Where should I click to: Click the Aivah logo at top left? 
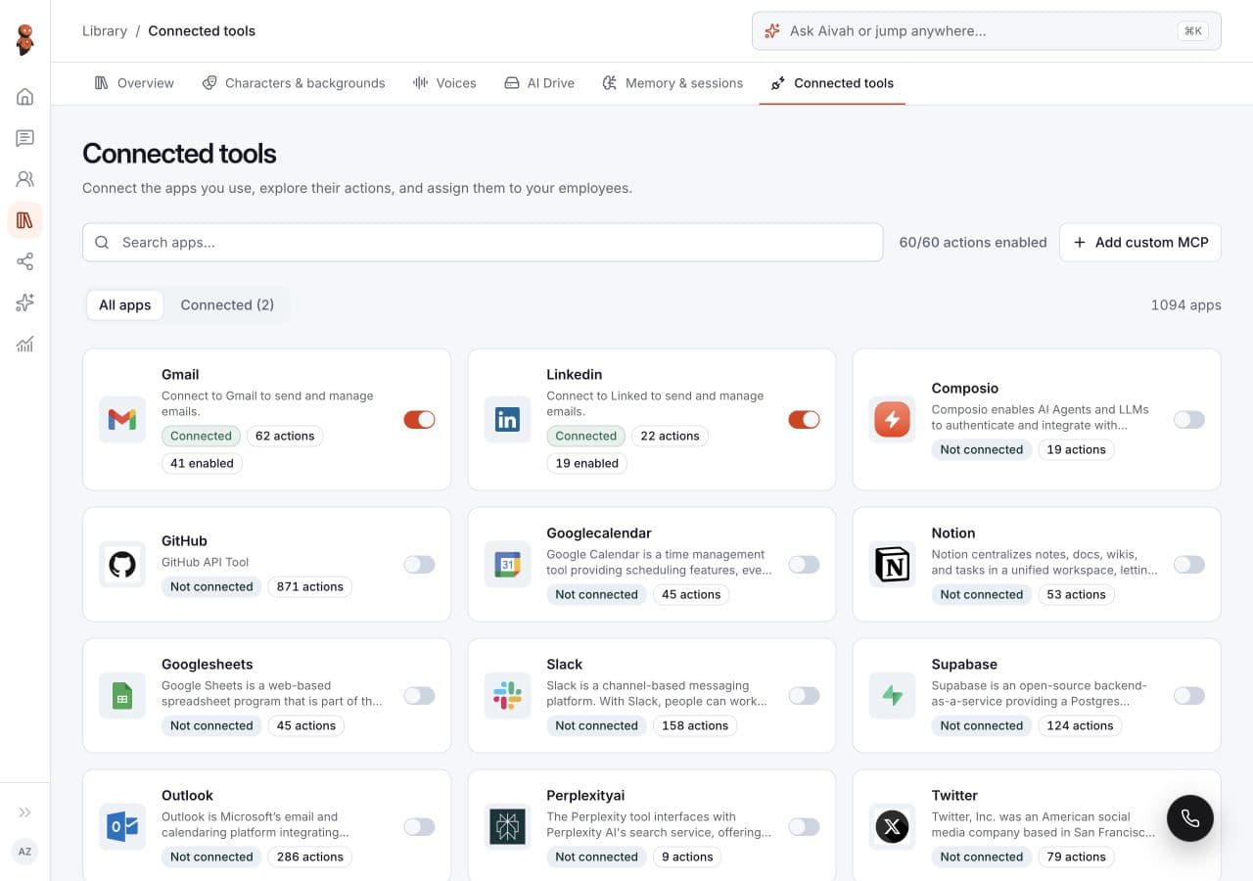(x=25, y=39)
